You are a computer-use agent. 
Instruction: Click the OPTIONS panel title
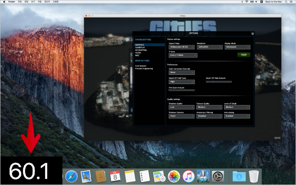coord(193,33)
